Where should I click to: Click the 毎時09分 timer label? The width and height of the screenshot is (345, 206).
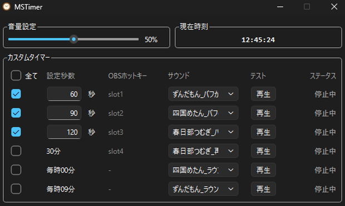click(61, 189)
